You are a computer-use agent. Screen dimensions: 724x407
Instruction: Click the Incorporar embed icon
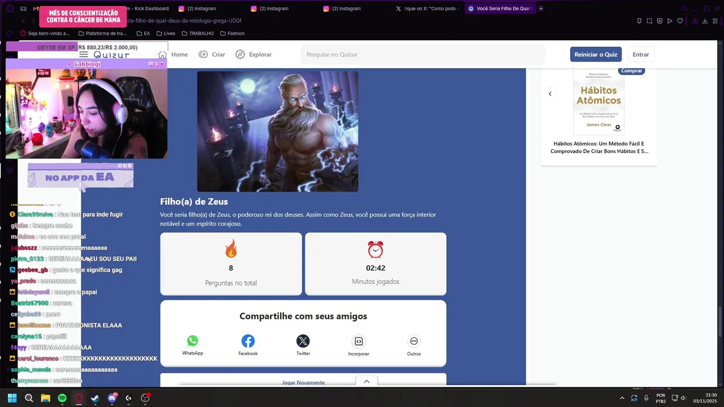pos(359,341)
